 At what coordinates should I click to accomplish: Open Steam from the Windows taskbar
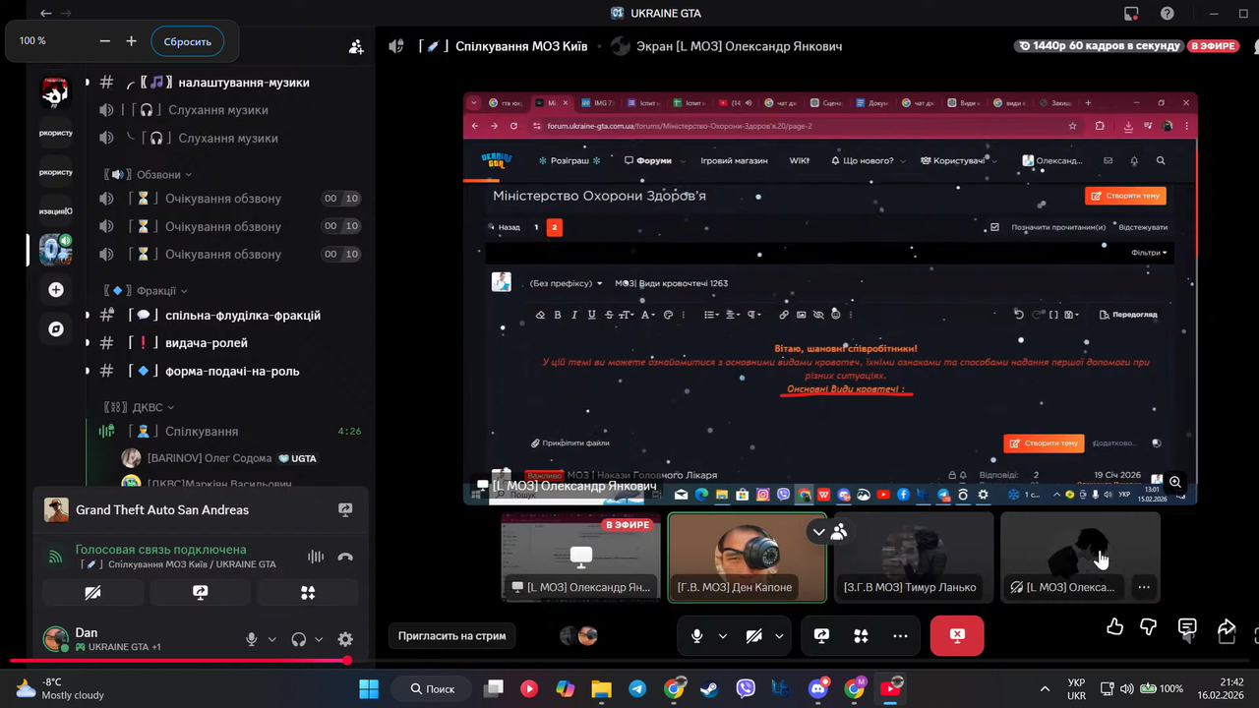(708, 689)
